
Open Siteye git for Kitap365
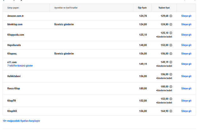[x=186, y=111]
